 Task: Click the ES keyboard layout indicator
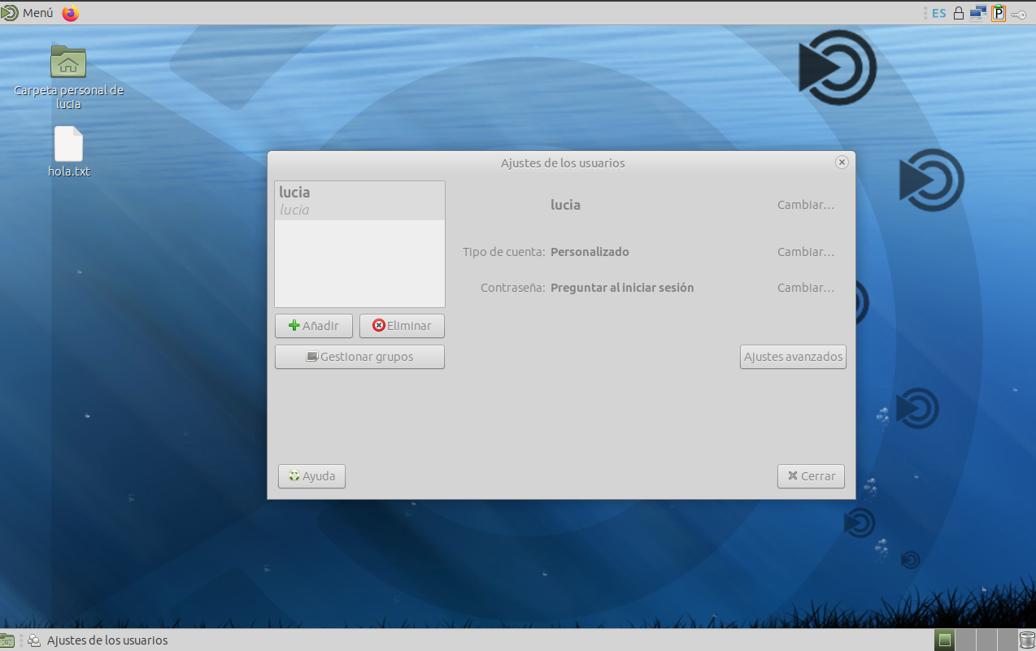[938, 13]
